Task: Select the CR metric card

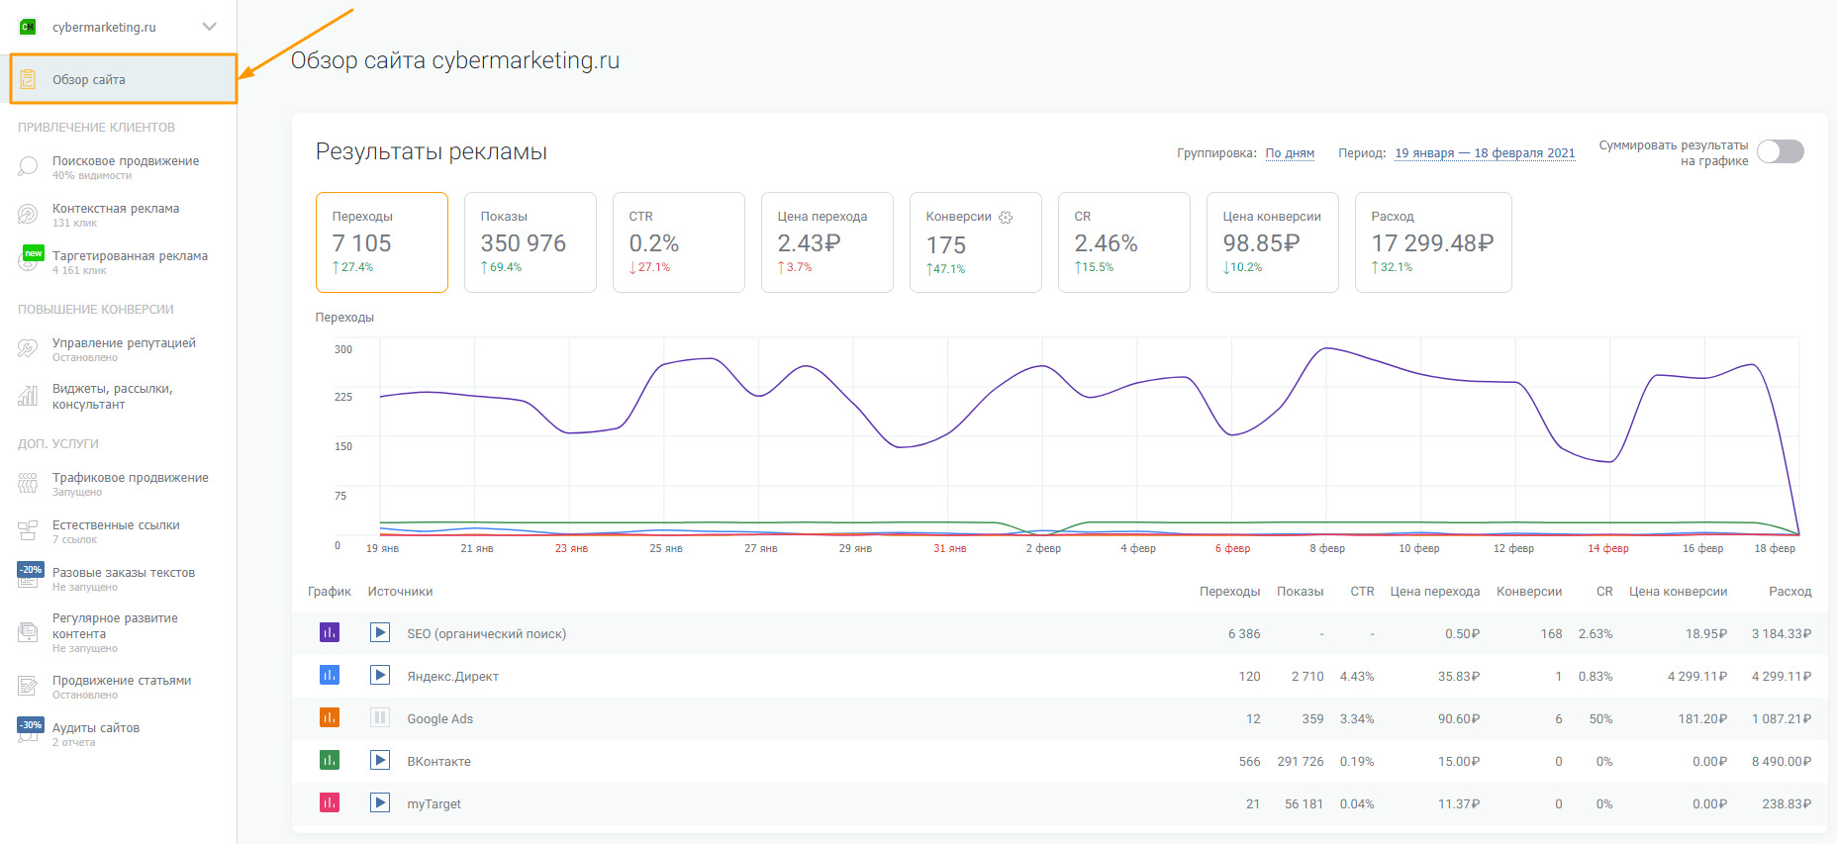Action: [1124, 242]
